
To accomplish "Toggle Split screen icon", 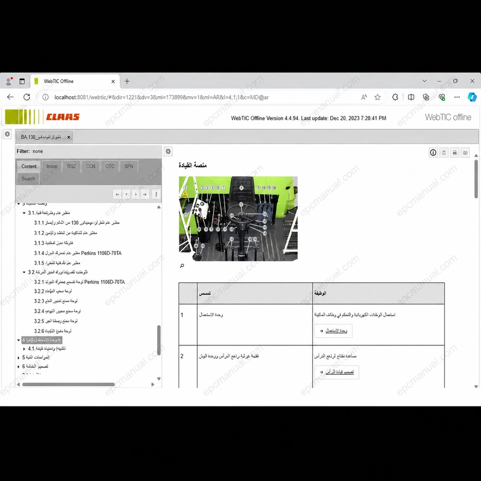I will coord(411,97).
